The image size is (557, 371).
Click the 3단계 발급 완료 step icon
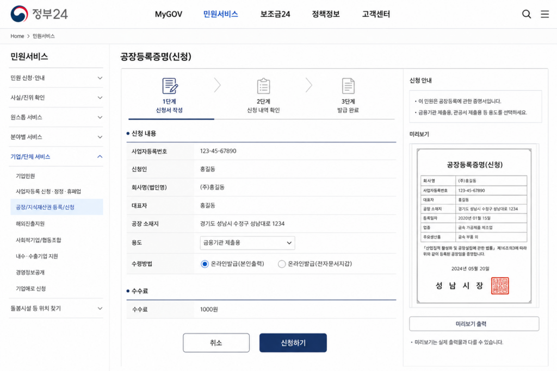pos(348,86)
